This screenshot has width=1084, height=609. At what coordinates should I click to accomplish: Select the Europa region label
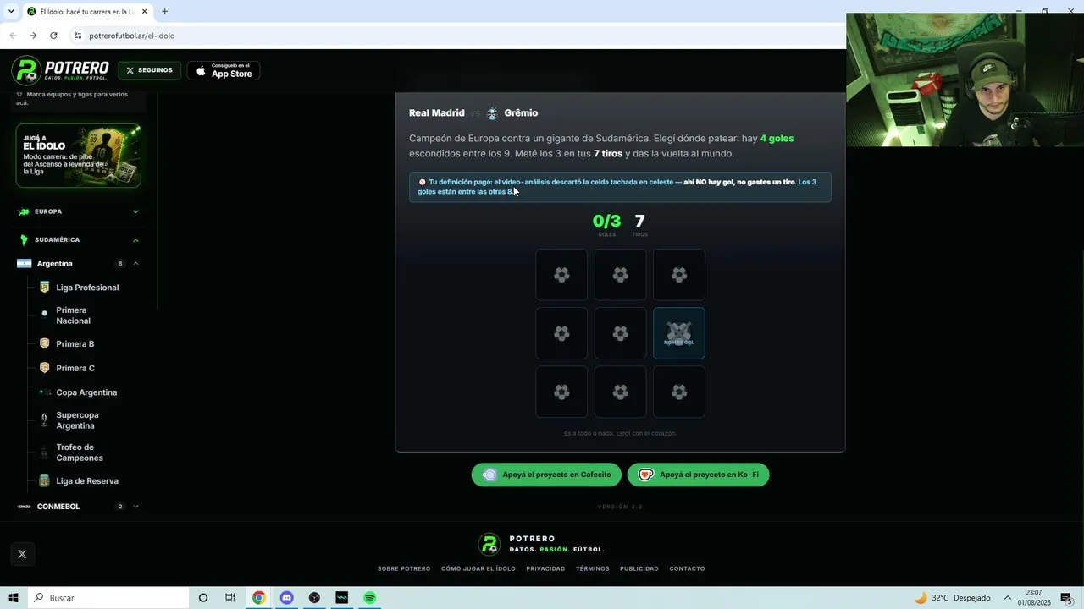48,211
